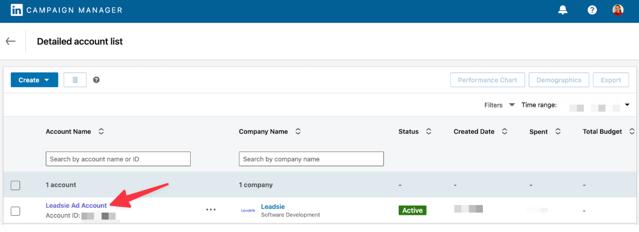
Task: Click the Export button
Action: pyautogui.click(x=610, y=80)
